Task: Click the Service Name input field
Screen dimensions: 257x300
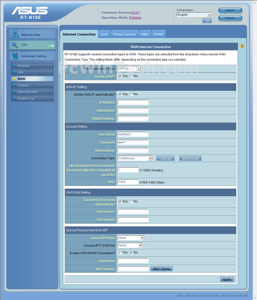Action: coord(133,151)
